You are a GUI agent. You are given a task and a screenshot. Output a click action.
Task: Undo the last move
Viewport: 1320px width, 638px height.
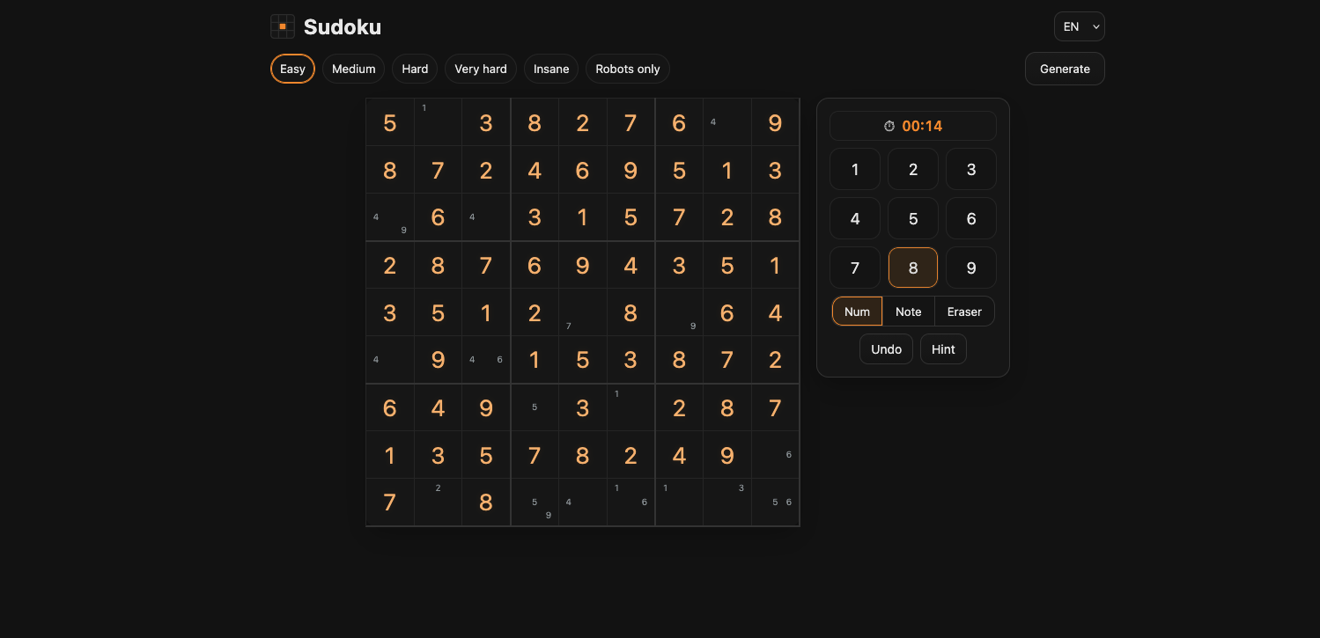pos(886,349)
